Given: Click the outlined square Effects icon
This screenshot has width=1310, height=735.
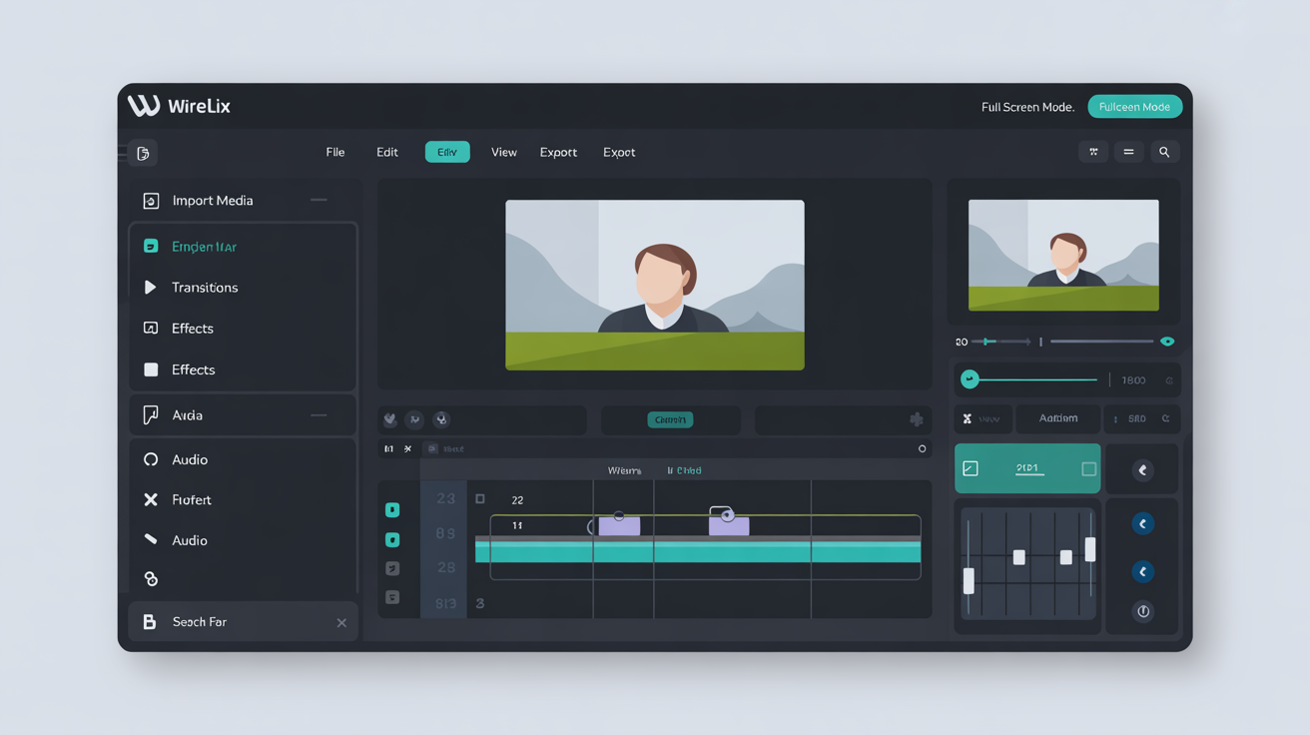Looking at the screenshot, I should coord(151,328).
